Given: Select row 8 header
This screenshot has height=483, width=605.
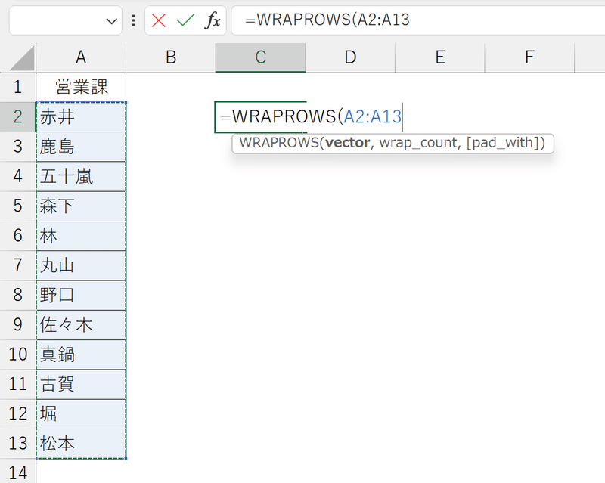Looking at the screenshot, I should (17, 295).
